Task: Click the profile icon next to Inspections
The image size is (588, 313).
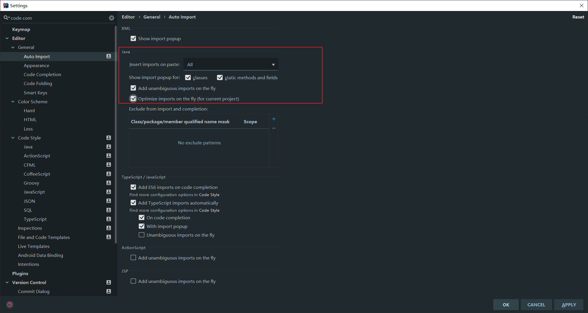Action: tap(109, 228)
